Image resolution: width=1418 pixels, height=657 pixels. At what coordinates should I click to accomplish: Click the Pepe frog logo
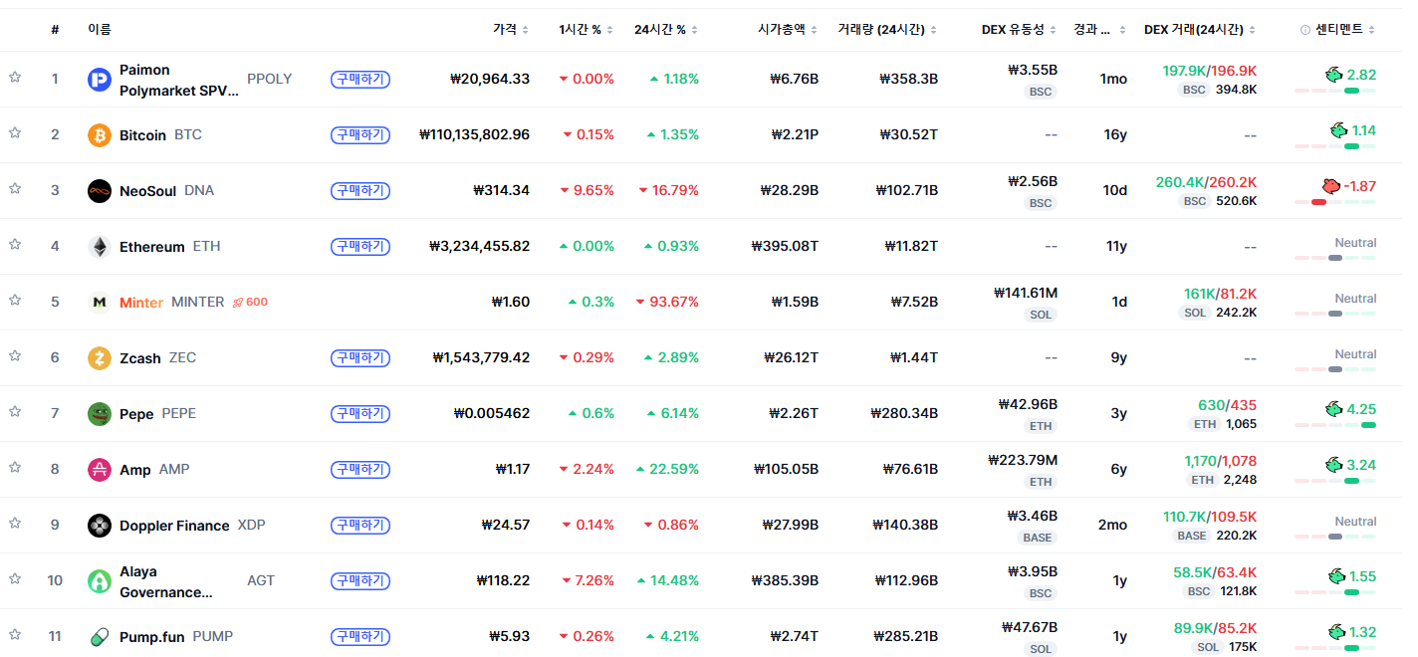[100, 414]
